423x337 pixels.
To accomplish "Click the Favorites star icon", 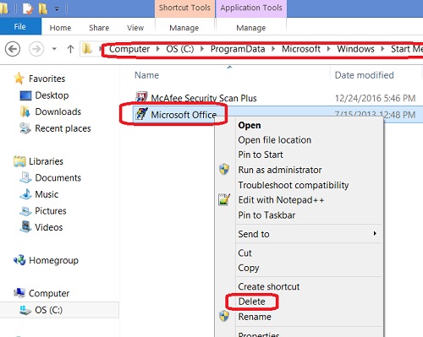I will (19, 79).
